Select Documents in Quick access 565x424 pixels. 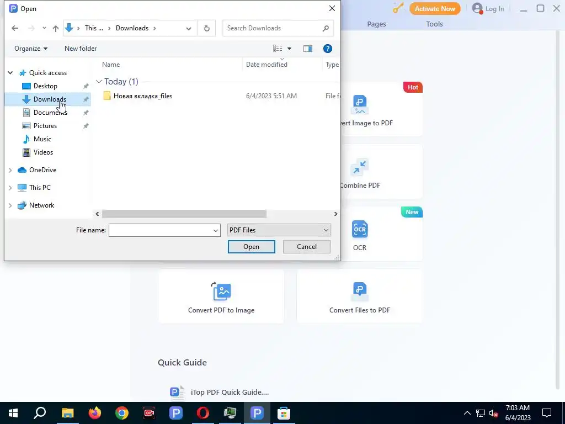(x=50, y=113)
